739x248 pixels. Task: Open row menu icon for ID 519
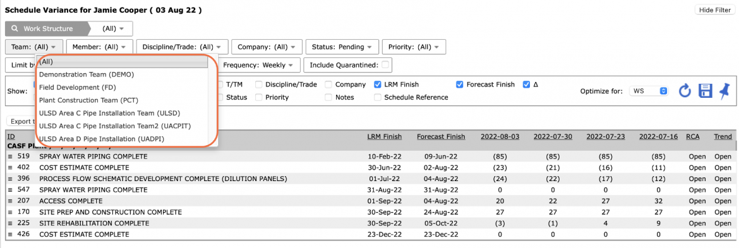(x=10, y=156)
